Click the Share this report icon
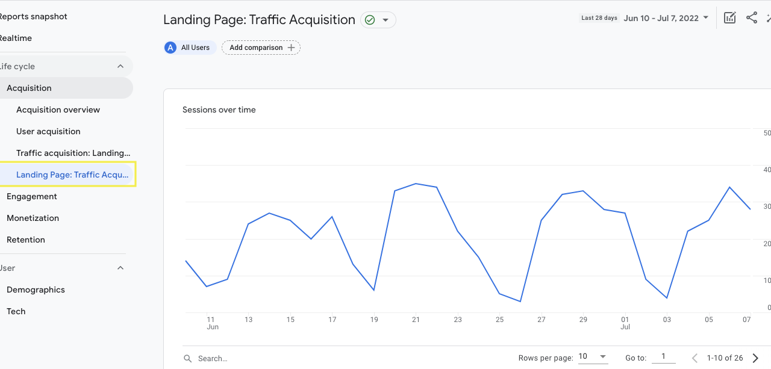The width and height of the screenshot is (771, 369). click(752, 18)
